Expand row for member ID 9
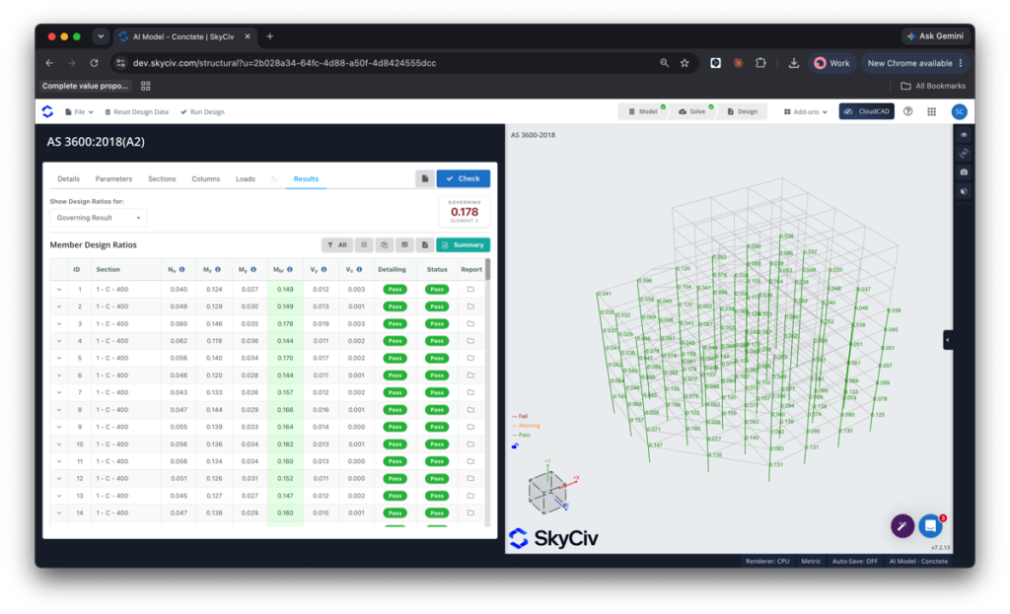The width and height of the screenshot is (1010, 614). (59, 427)
